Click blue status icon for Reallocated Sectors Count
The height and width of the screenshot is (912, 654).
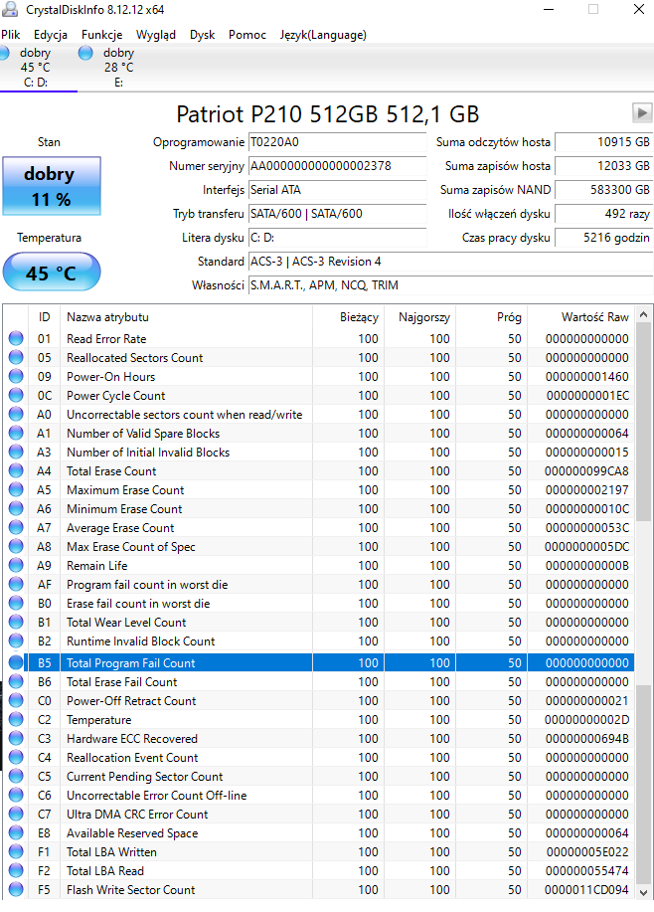16,357
